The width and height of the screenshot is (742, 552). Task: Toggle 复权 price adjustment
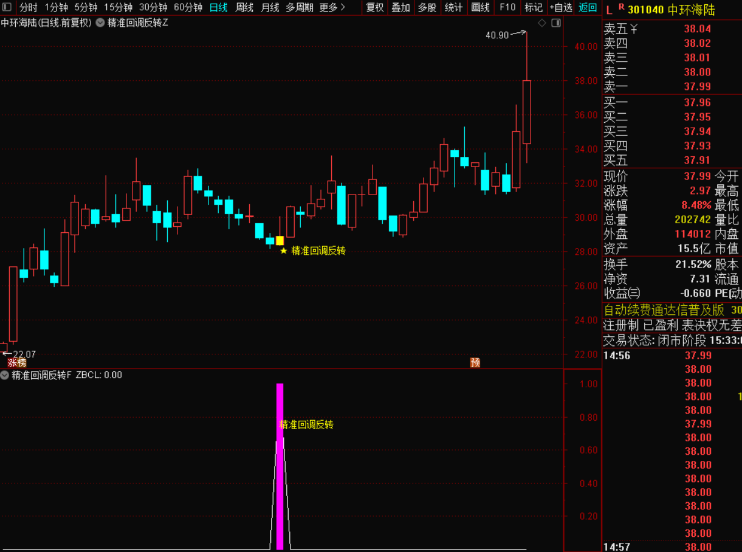tap(375, 7)
